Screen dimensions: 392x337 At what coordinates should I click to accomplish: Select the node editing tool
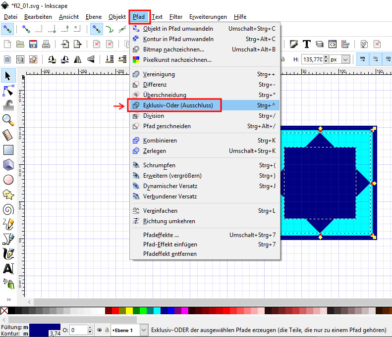click(8, 91)
